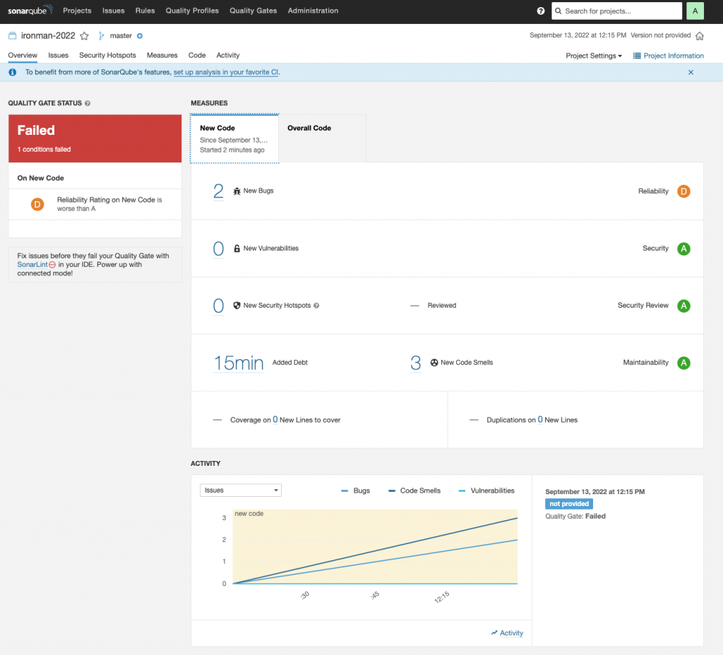This screenshot has width=723, height=655.
Task: Focus the Search for projects field
Action: point(616,11)
